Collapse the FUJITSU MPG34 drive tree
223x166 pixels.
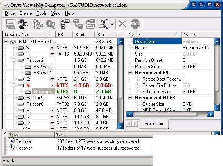click(6, 41)
